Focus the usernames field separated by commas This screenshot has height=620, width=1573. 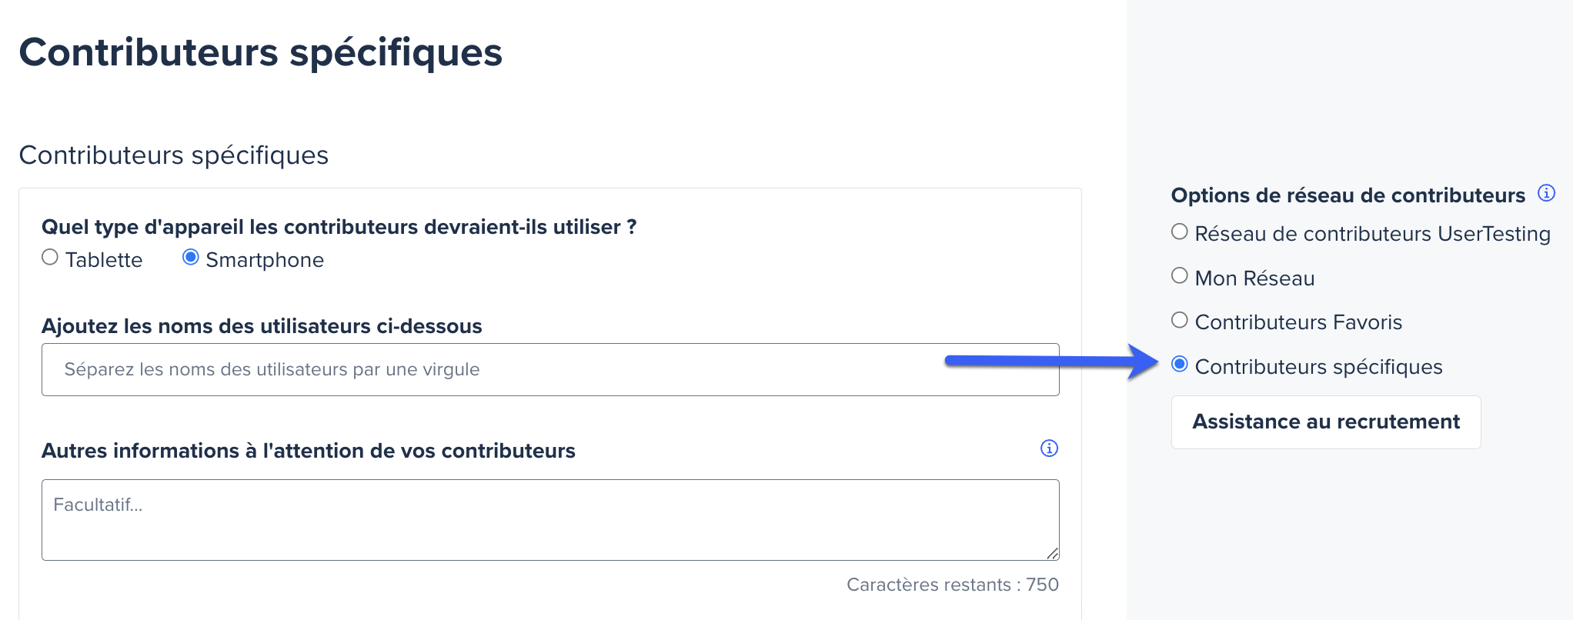tap(550, 370)
